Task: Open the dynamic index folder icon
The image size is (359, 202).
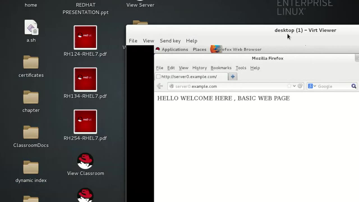Action: pos(31,167)
